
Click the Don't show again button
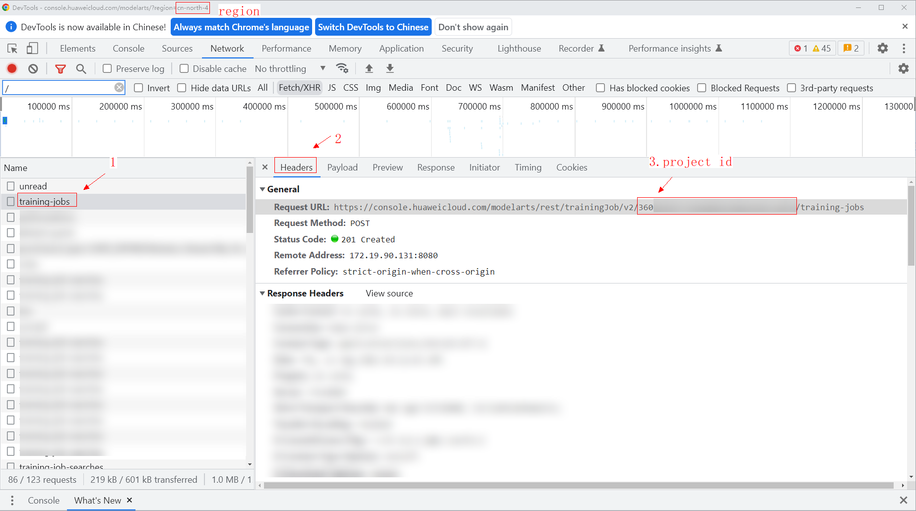tap(473, 27)
